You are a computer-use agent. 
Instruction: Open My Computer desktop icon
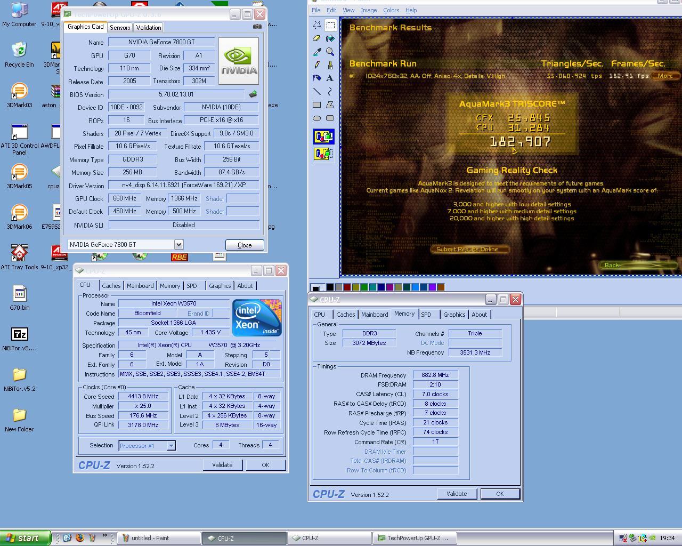[x=19, y=15]
